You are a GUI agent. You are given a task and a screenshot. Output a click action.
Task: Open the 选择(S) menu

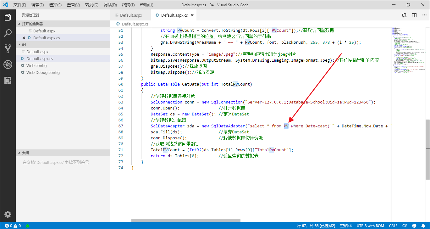coord(55,5)
